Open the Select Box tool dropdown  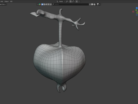point(3,4)
